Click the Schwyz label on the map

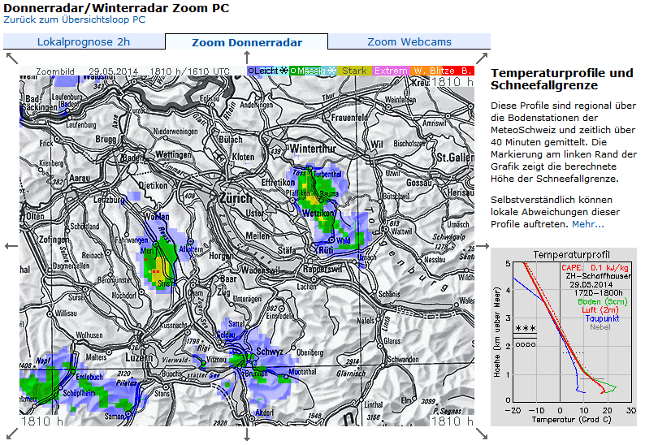click(270, 352)
